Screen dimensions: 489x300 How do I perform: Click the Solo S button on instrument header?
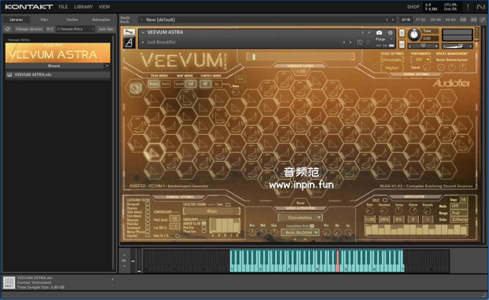point(402,33)
